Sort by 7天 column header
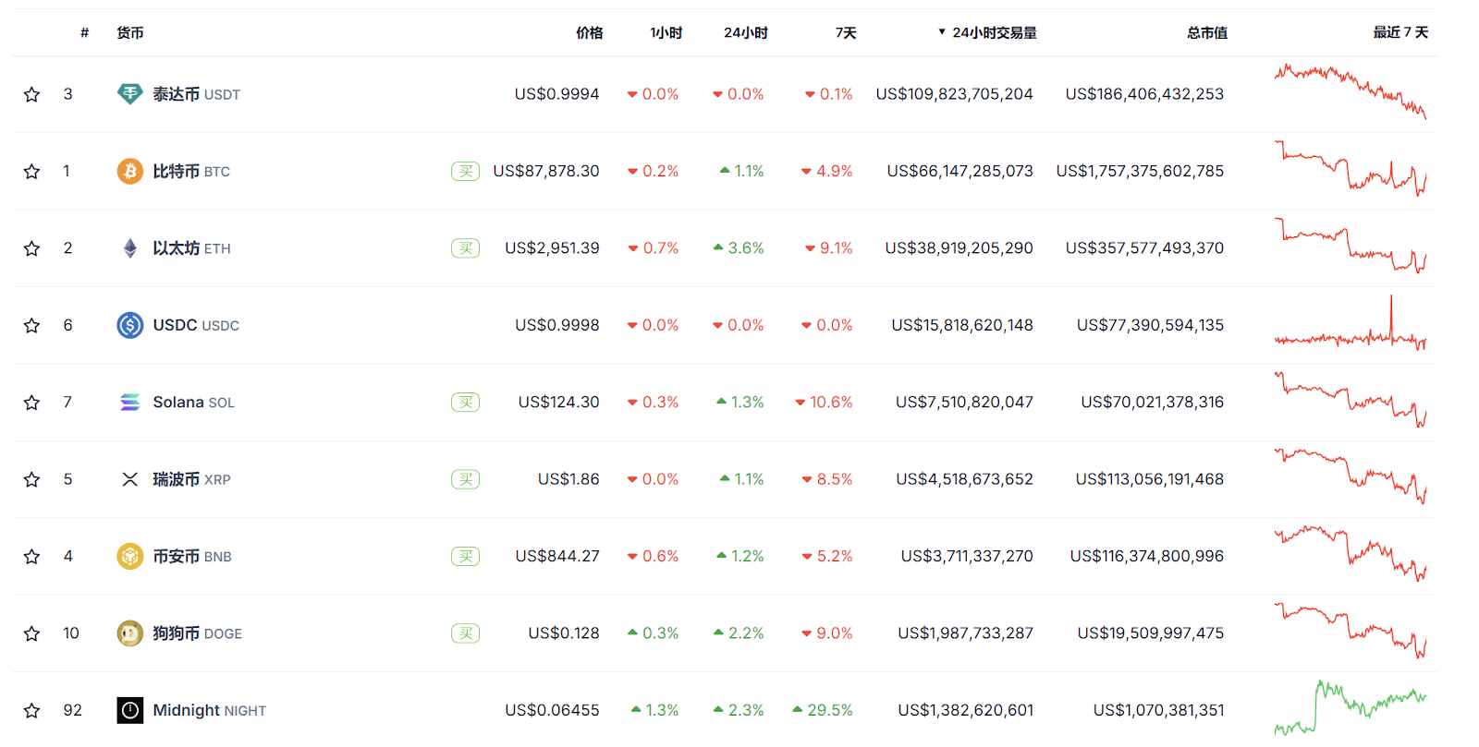Screen dimensions: 1479x747 point(846,32)
